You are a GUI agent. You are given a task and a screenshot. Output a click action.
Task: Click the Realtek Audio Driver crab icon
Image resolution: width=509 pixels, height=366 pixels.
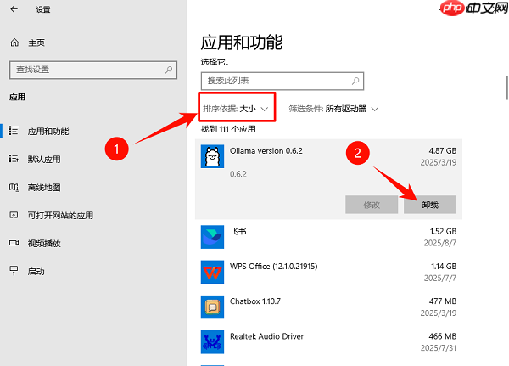[x=212, y=342]
